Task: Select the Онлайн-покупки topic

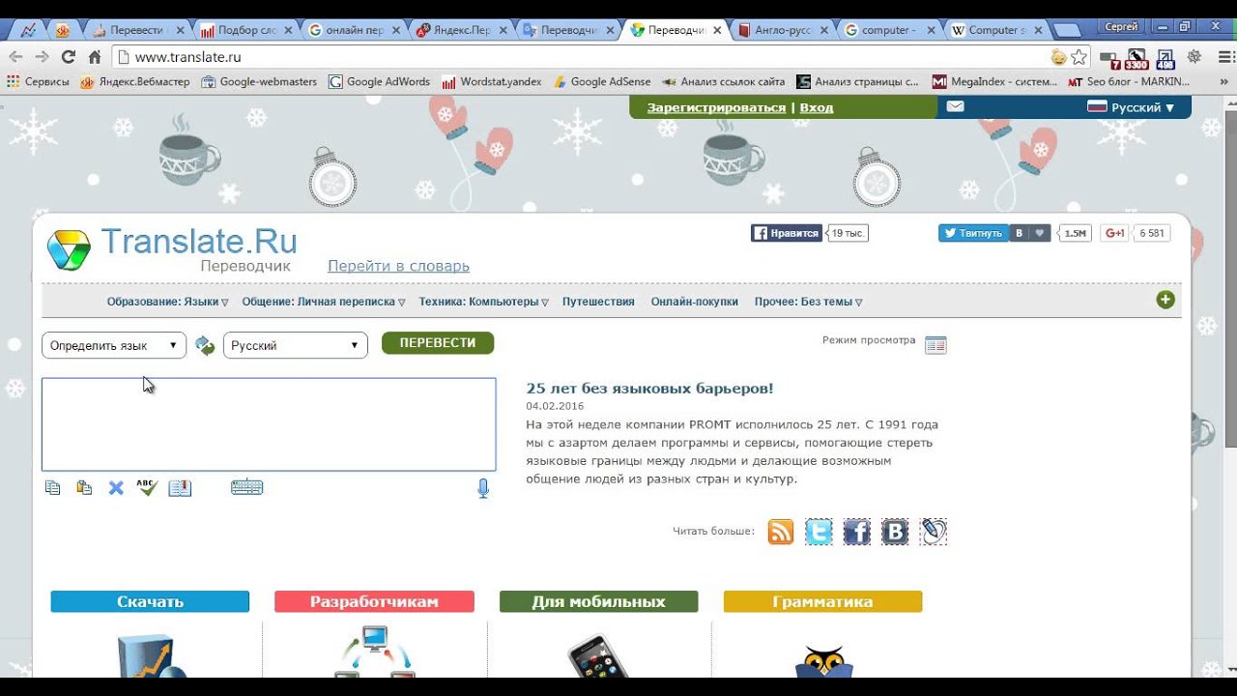Action: click(694, 302)
